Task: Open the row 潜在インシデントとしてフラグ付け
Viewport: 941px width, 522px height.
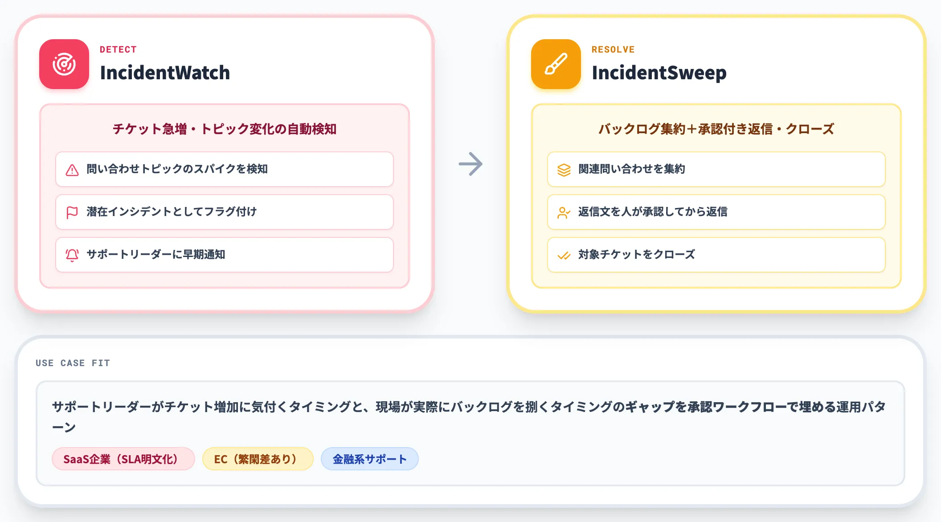Action: pyautogui.click(x=225, y=212)
